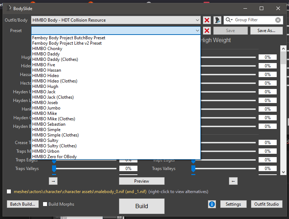Click the large Build button
The image size is (289, 219).
(x=141, y=206)
